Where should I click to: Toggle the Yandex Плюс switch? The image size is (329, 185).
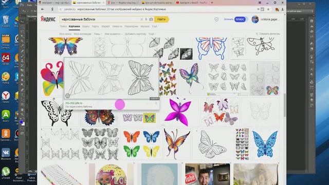pos(241,20)
